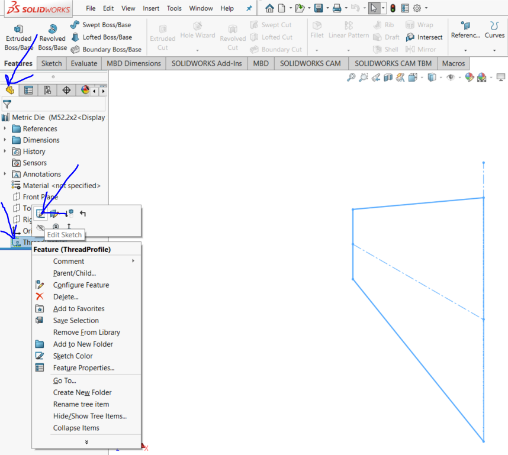Click the Open file folder icon
The height and width of the screenshot is (455, 508).
[x=300, y=8]
